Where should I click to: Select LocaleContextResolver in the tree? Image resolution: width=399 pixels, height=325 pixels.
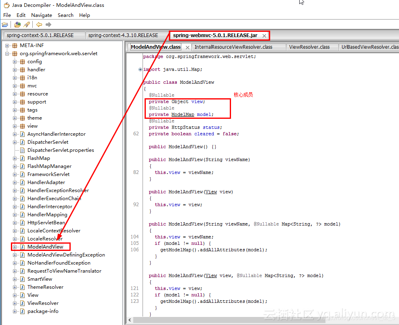(x=54, y=231)
